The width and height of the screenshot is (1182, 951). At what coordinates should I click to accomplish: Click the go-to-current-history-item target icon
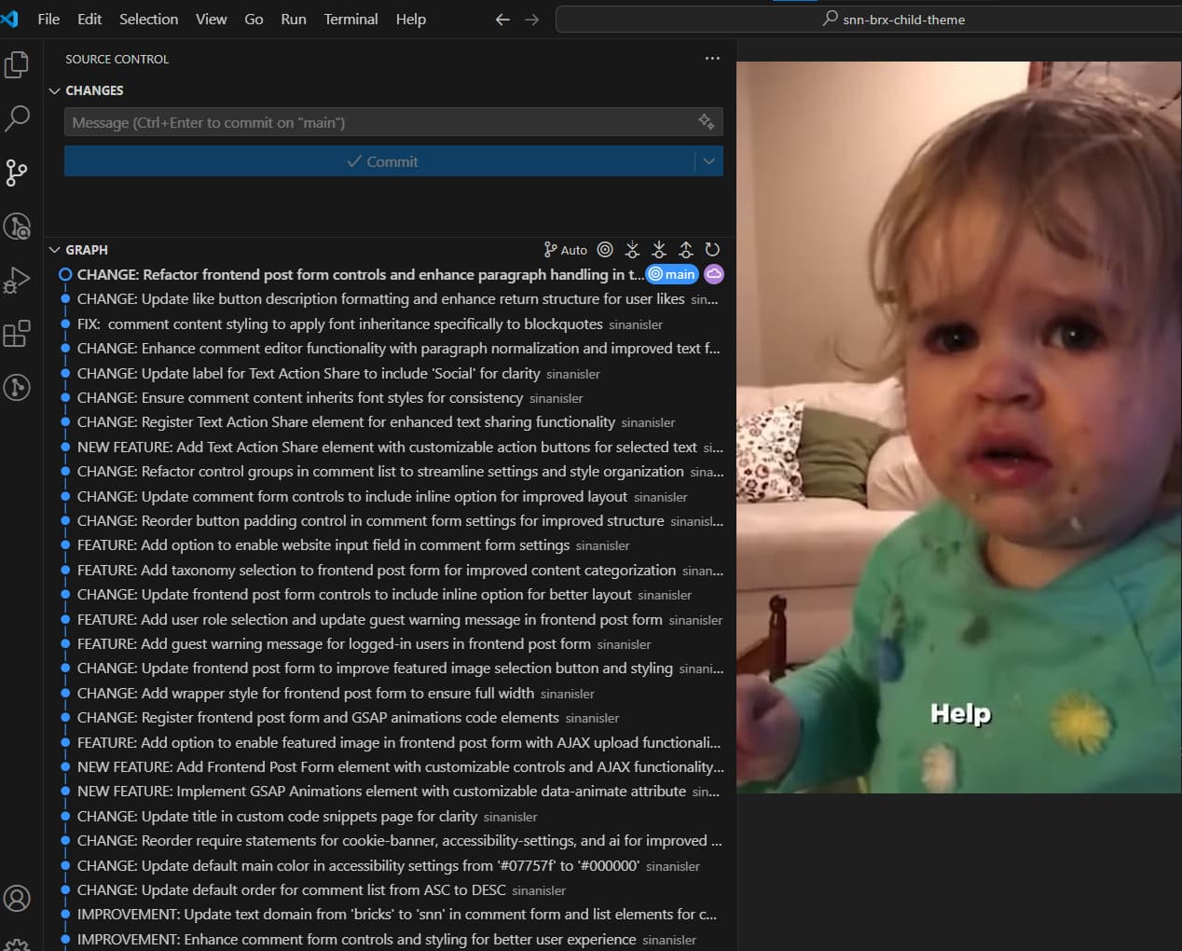(605, 249)
